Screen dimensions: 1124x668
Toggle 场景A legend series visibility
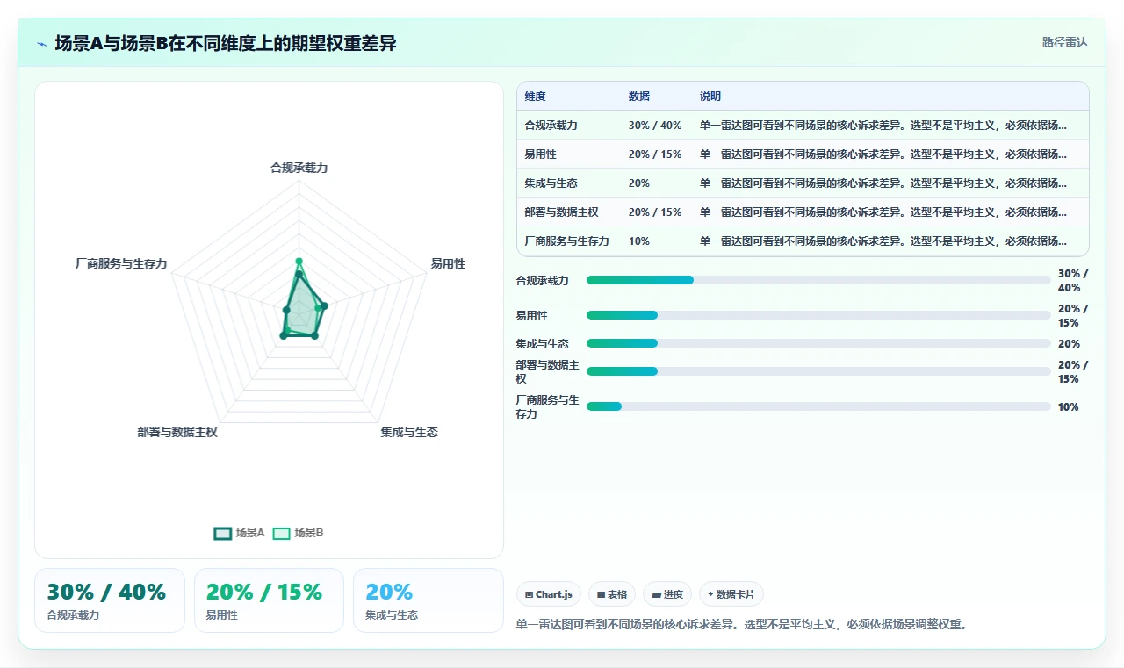pyautogui.click(x=239, y=533)
